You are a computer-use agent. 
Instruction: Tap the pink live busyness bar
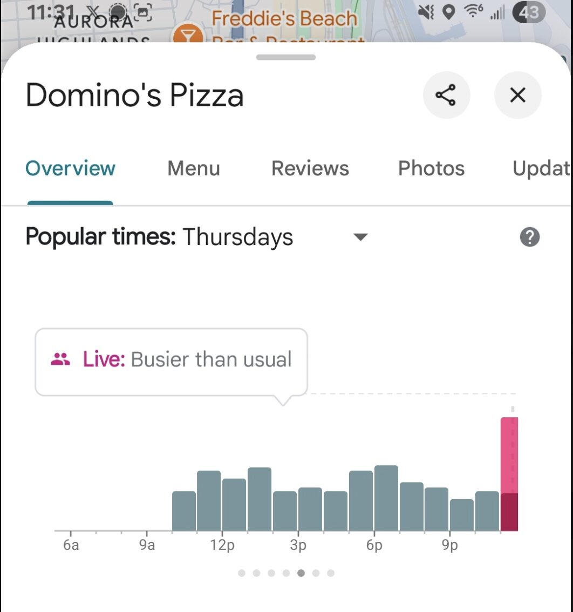pyautogui.click(x=509, y=474)
